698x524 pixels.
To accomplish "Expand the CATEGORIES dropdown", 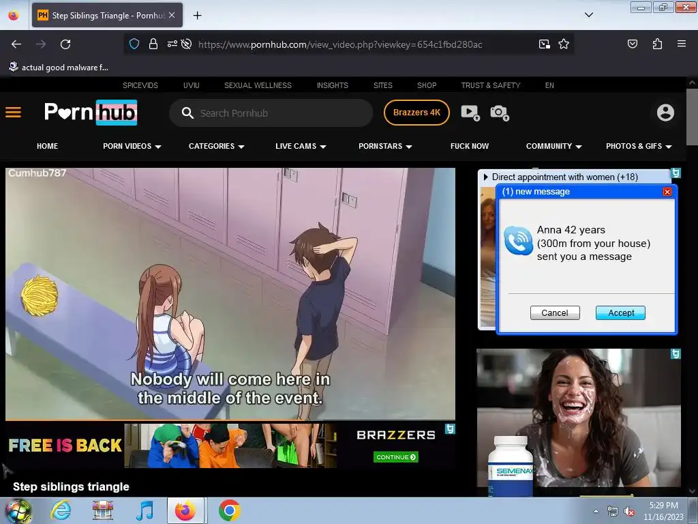I will click(216, 146).
